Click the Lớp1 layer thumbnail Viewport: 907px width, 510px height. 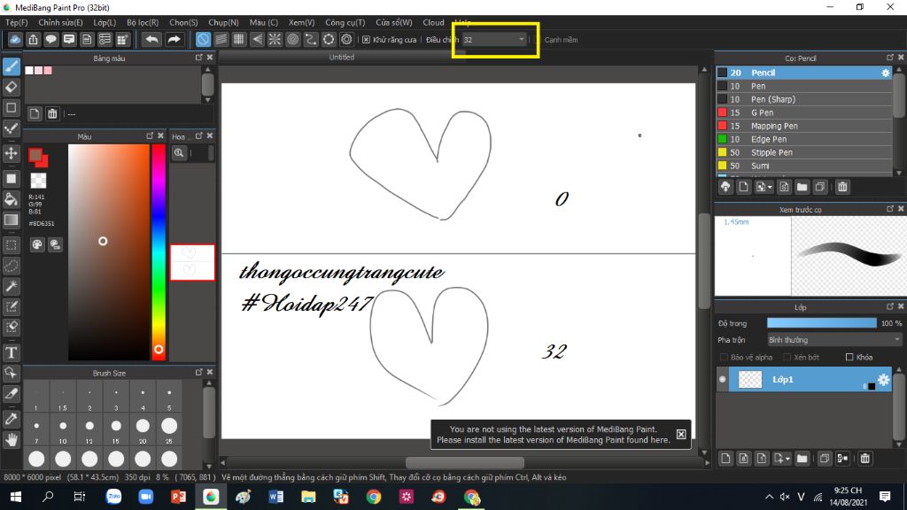point(750,379)
